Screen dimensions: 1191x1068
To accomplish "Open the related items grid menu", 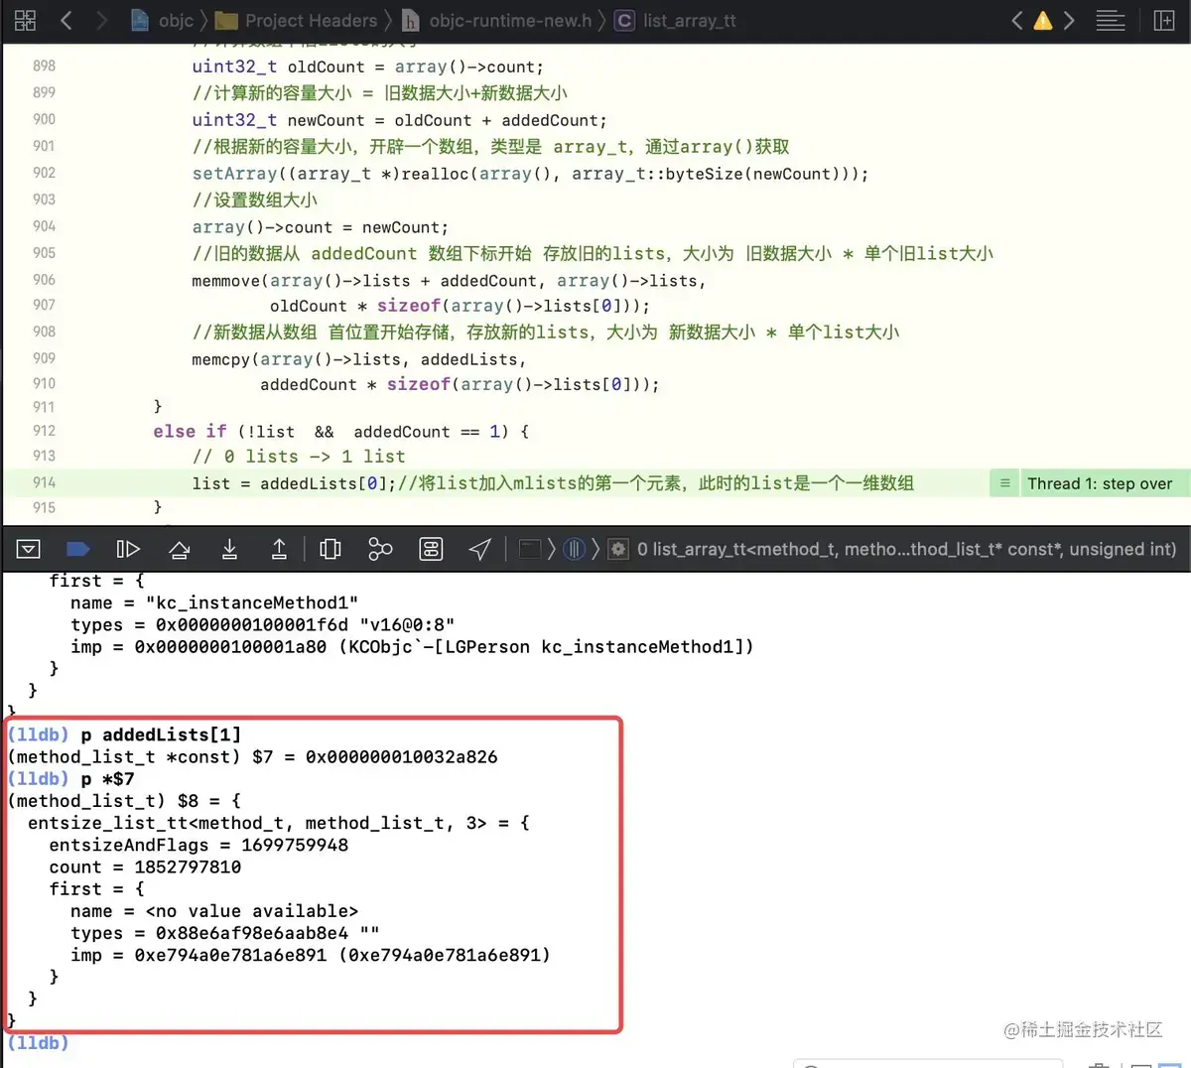I will (25, 20).
